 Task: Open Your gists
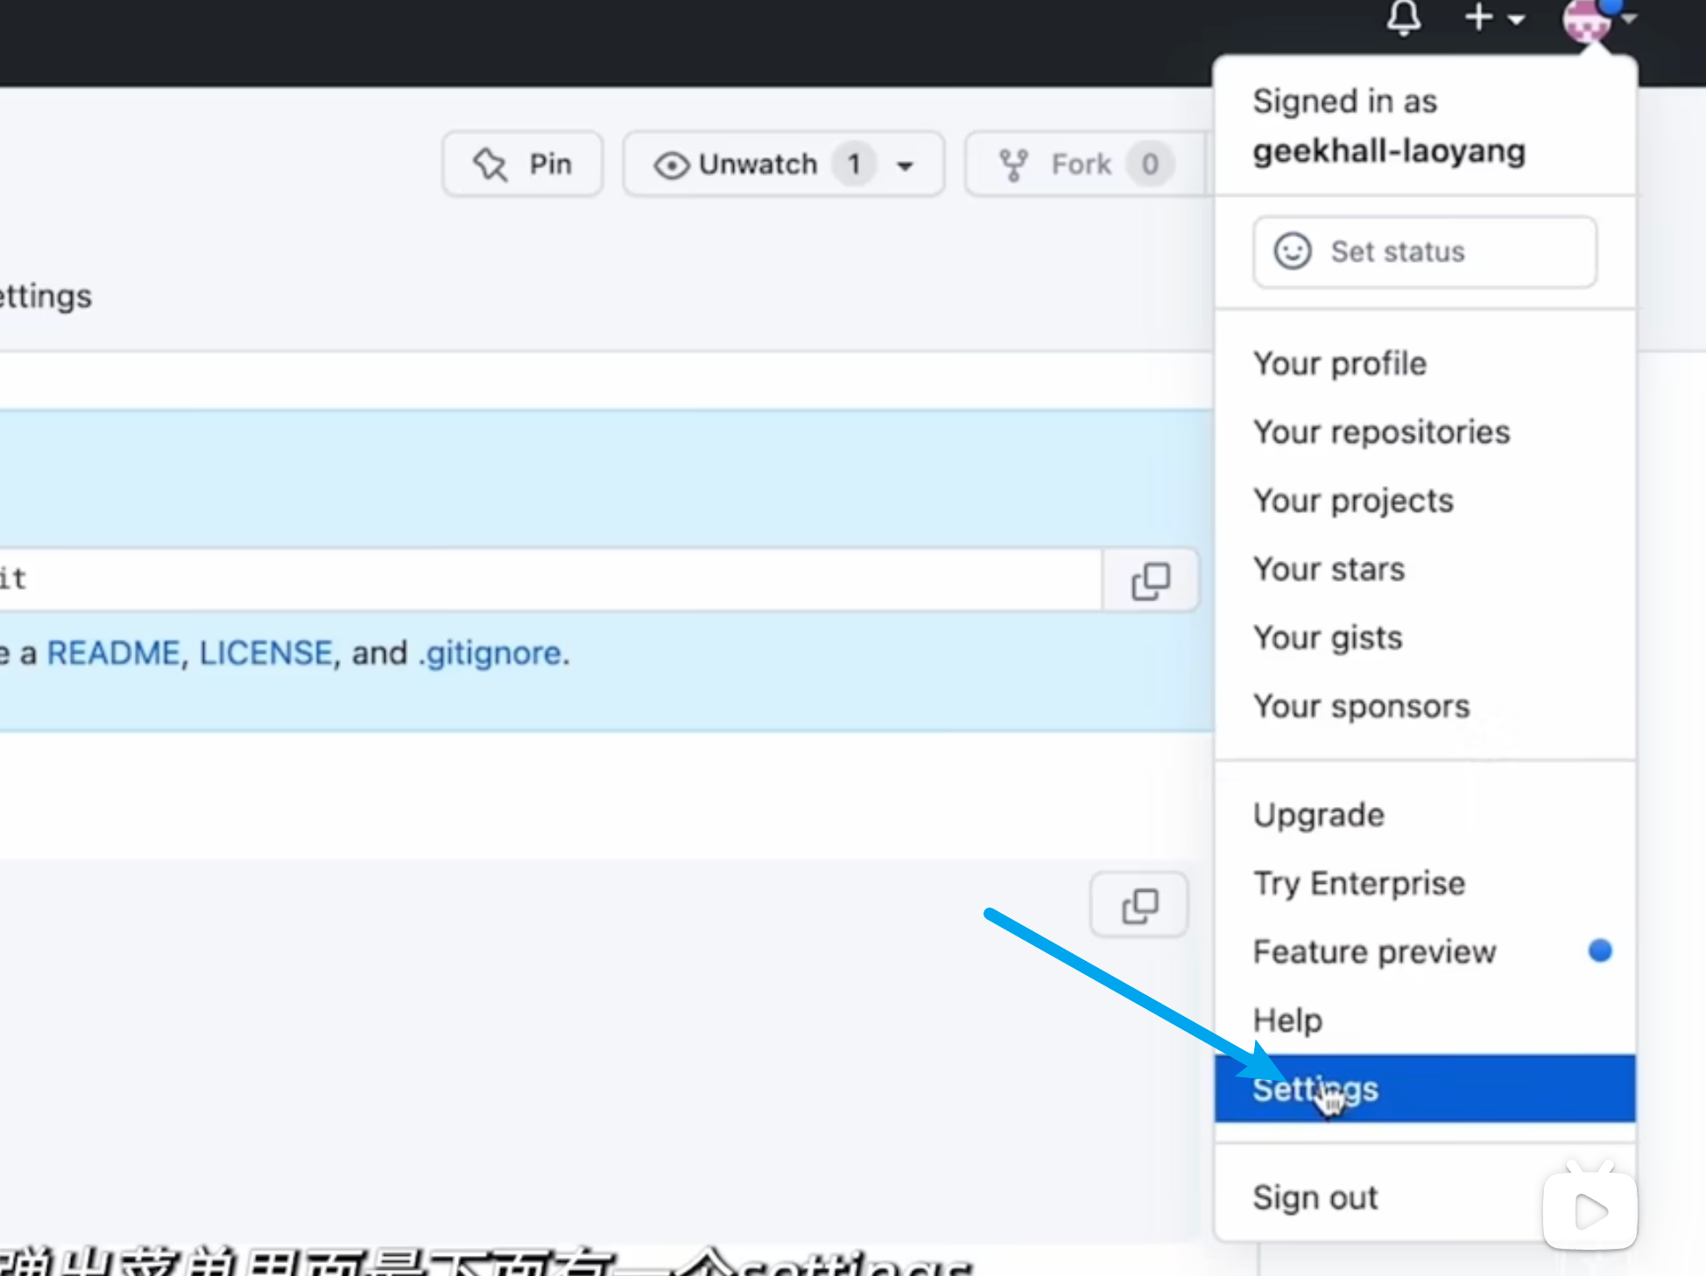click(1425, 637)
